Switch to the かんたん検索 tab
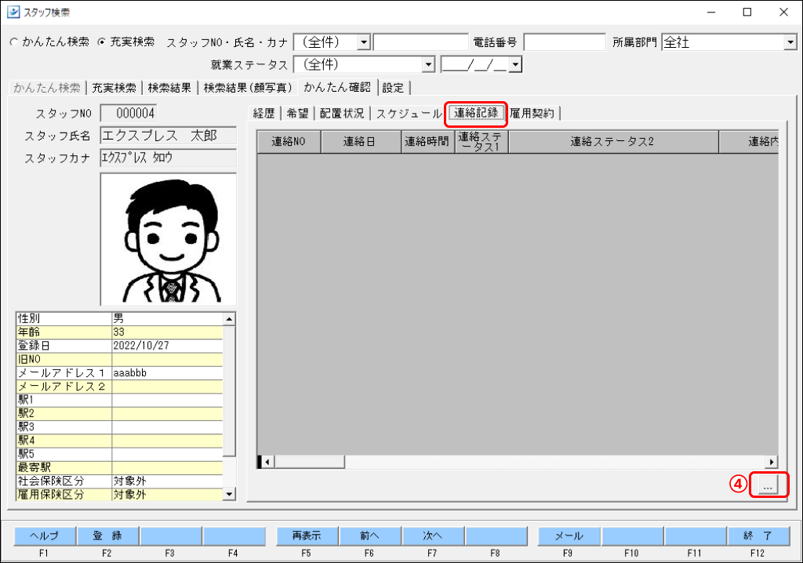The height and width of the screenshot is (563, 803). tap(47, 88)
